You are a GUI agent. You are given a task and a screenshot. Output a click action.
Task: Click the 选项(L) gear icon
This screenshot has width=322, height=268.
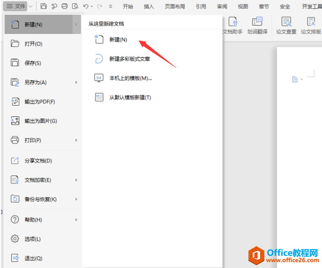(15, 239)
